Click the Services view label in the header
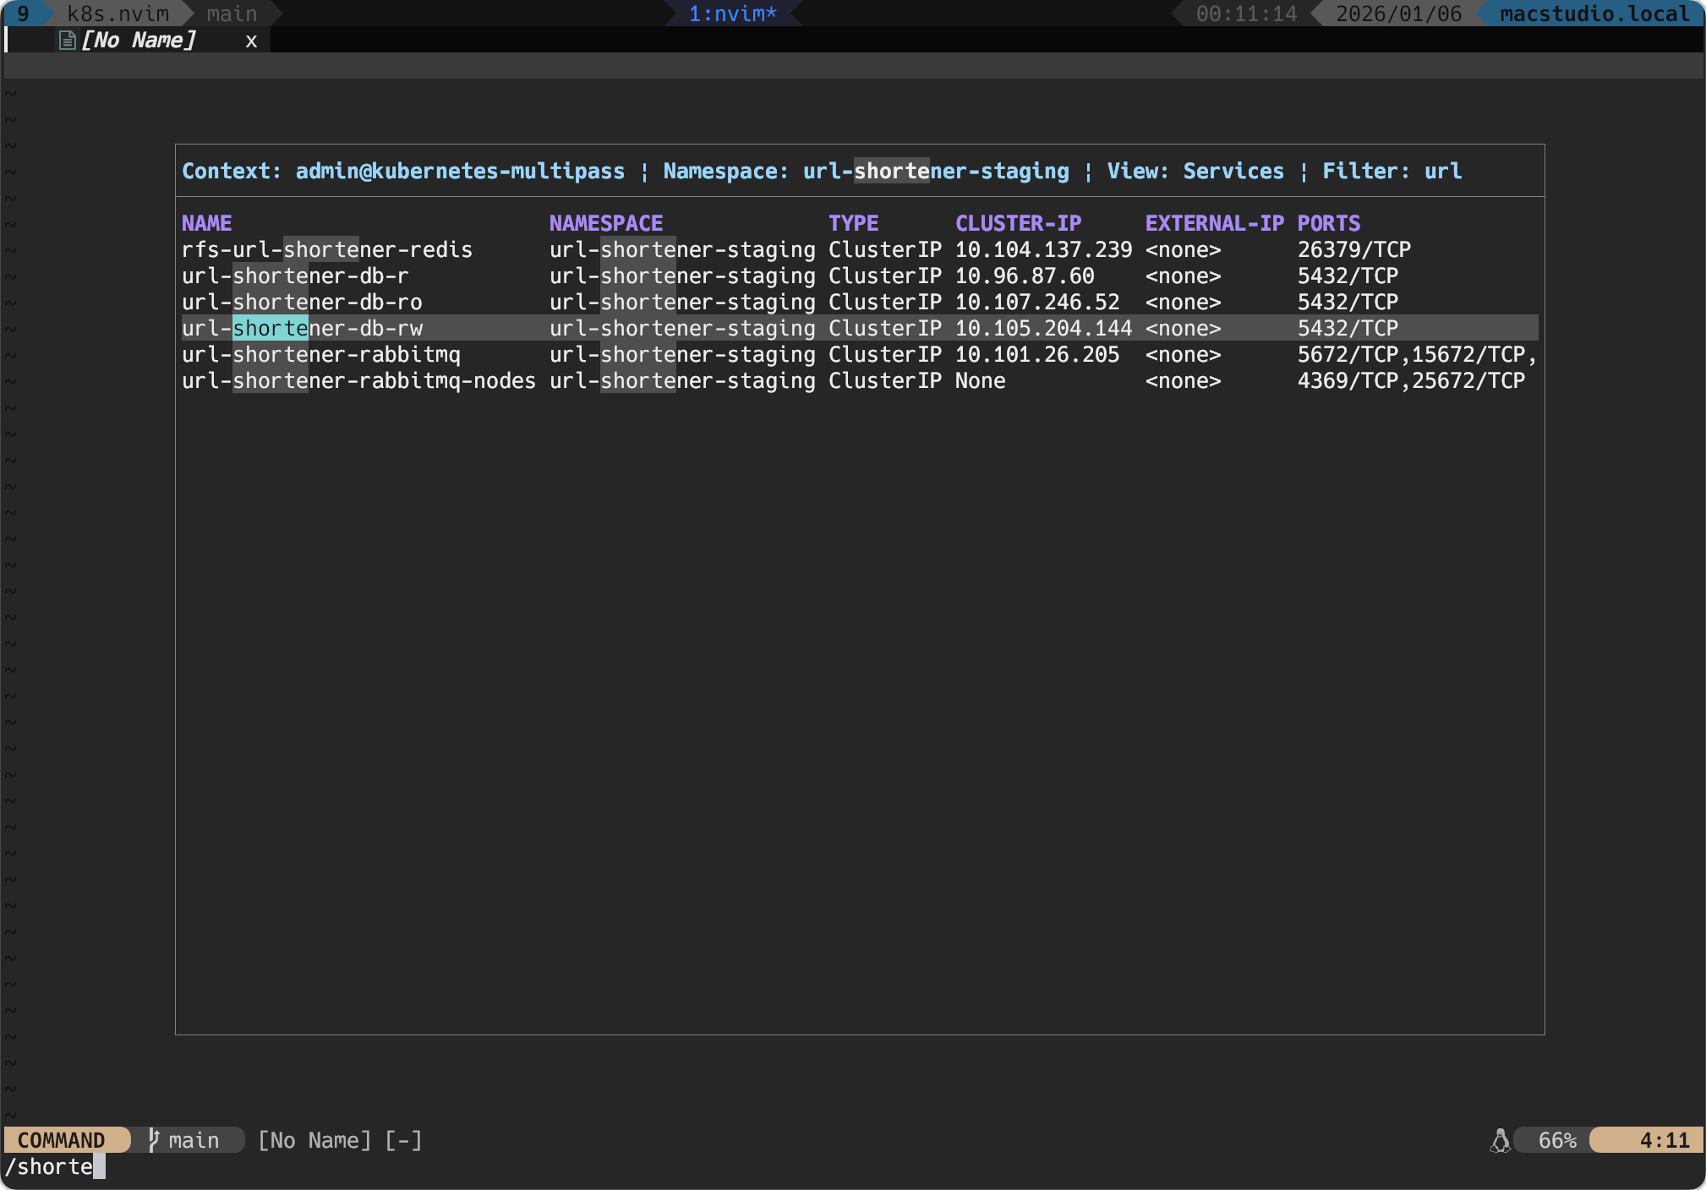This screenshot has height=1190, width=1706. coord(1233,170)
